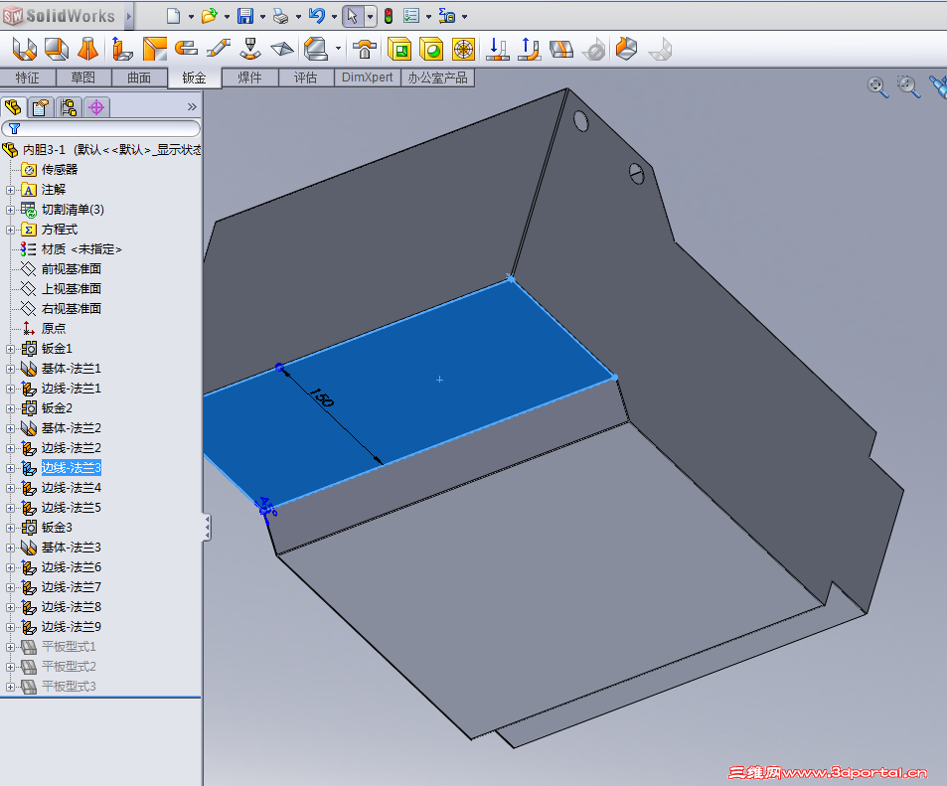Open the DimXpert tab

[x=368, y=78]
